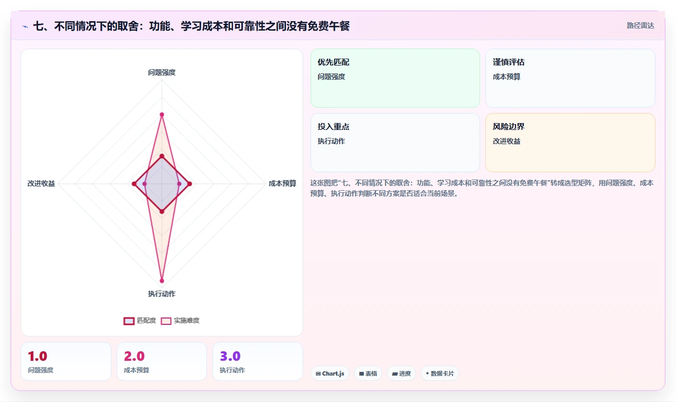Open the 谨慎评估 card
The height and width of the screenshot is (402, 676).
570,78
